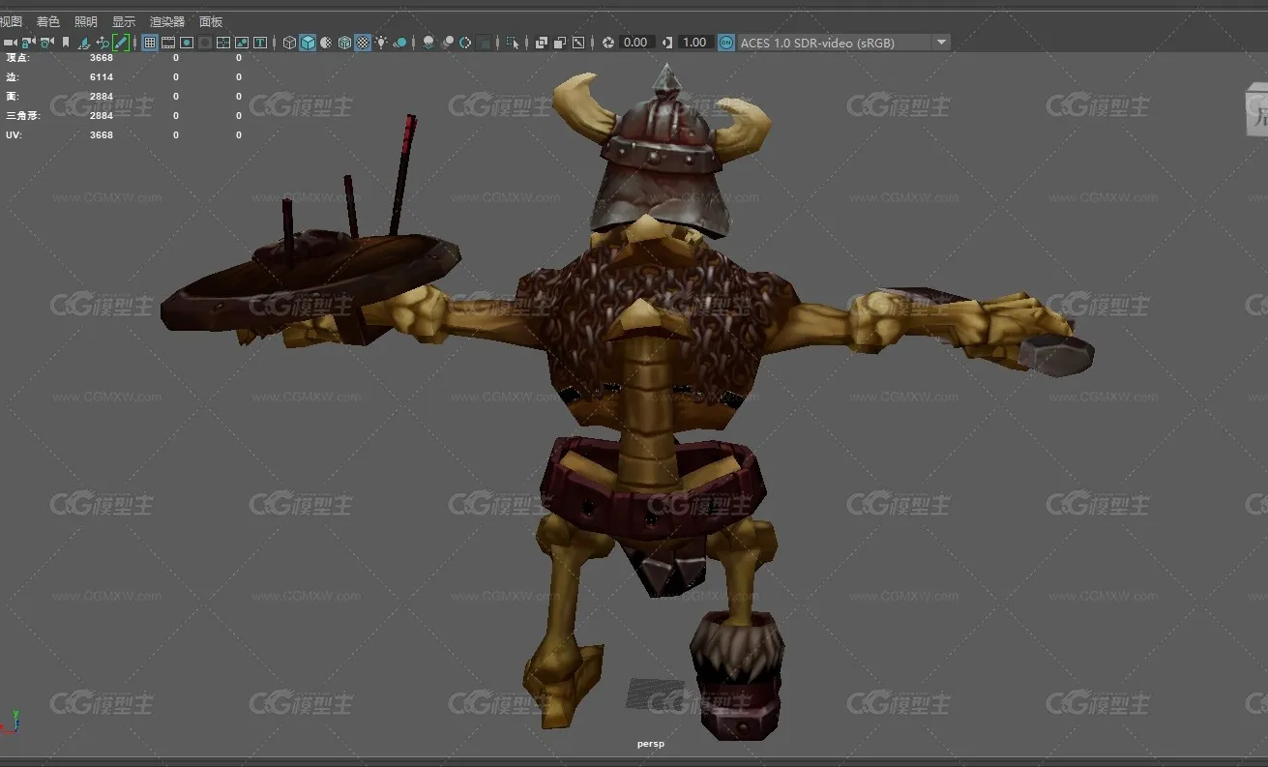Toggle the X-Ray display icon

click(x=542, y=43)
